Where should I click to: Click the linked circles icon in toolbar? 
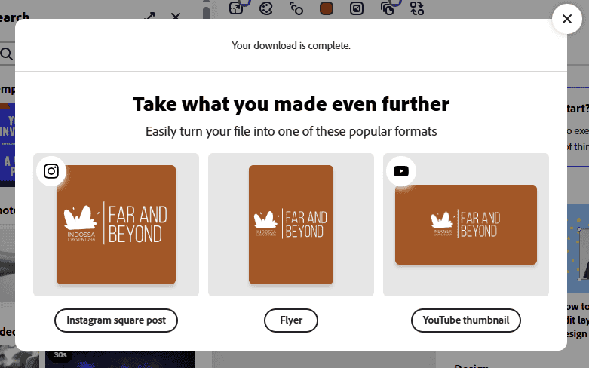click(x=296, y=8)
